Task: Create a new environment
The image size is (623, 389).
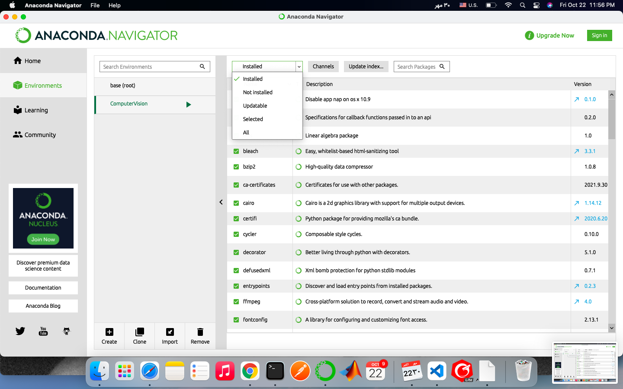Action: click(x=109, y=336)
